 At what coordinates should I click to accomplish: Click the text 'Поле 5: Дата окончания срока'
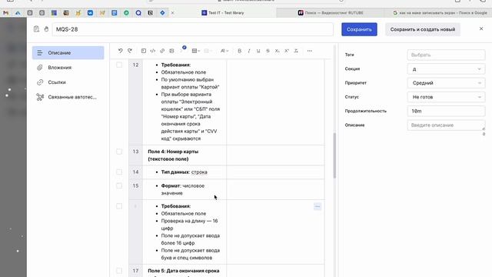coord(184,271)
